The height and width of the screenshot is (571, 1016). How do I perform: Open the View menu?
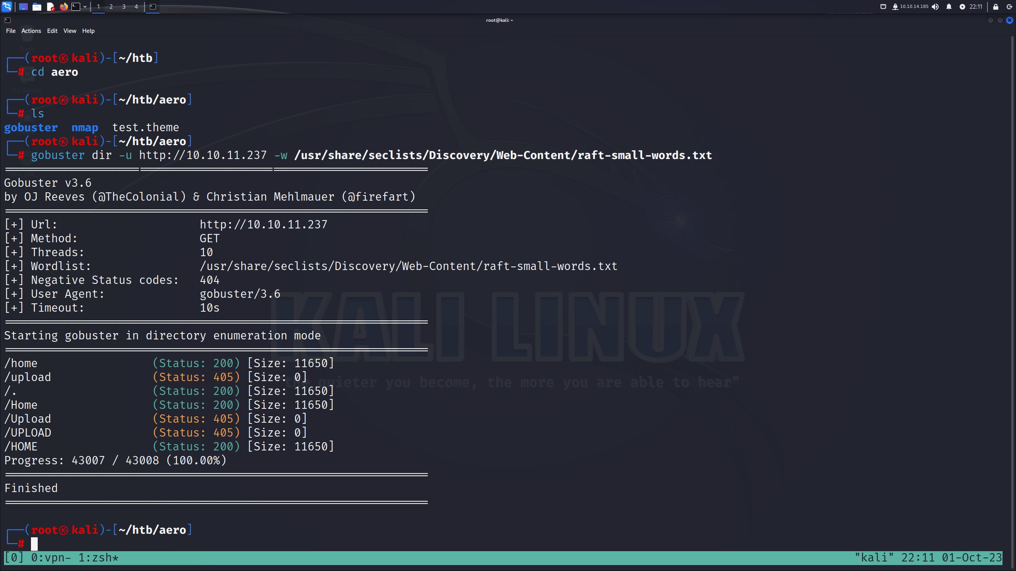click(70, 31)
